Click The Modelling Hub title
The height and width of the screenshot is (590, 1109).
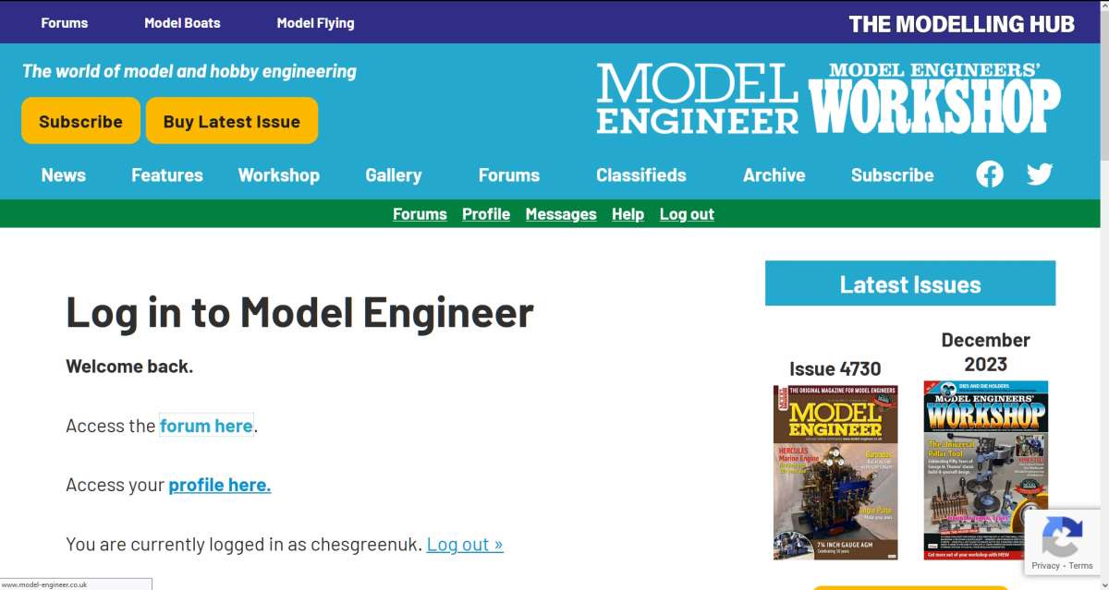click(962, 24)
